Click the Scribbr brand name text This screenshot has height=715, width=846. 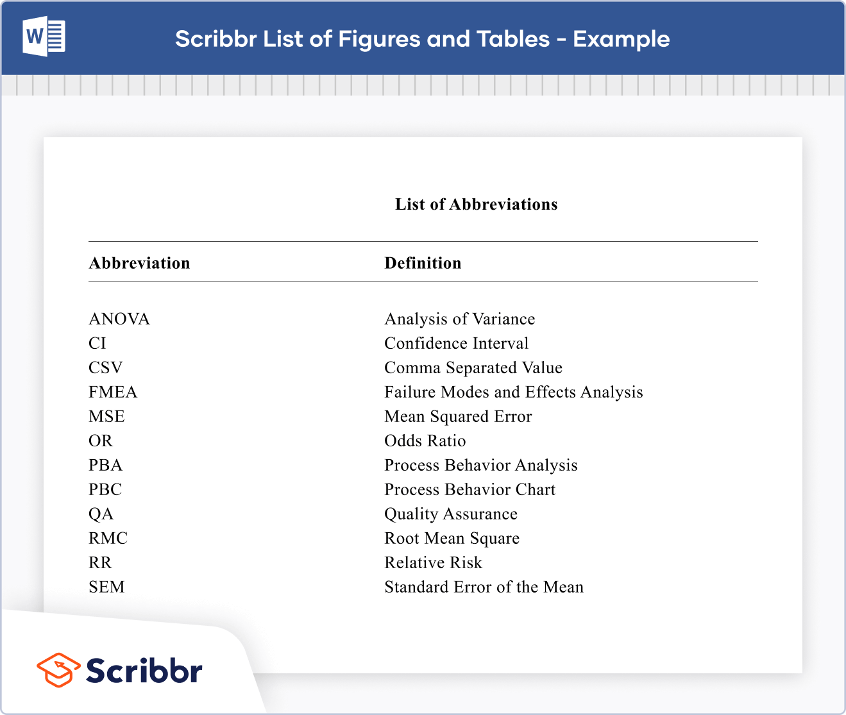[x=144, y=671]
